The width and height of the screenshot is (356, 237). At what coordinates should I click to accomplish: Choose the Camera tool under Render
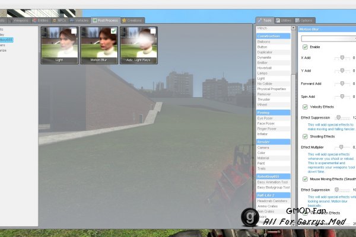274,148
